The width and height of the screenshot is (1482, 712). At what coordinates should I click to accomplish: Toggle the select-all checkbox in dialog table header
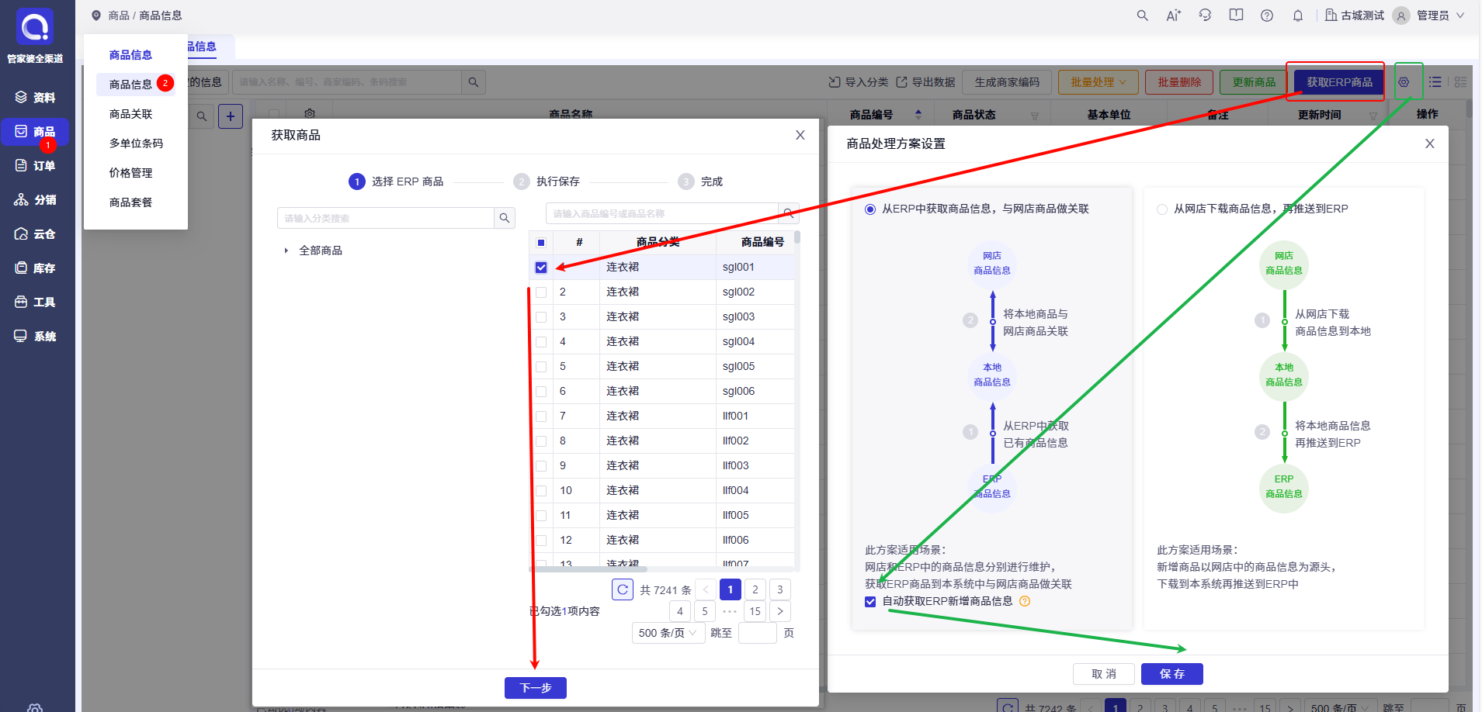pos(541,243)
